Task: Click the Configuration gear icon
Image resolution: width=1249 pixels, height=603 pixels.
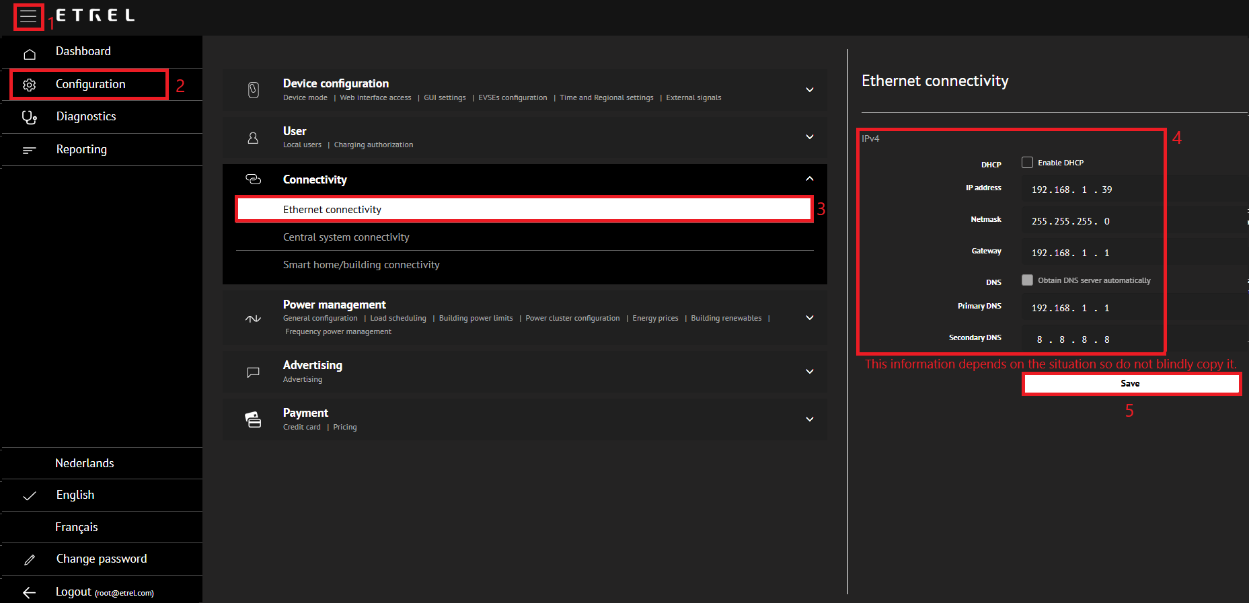Action: pos(30,85)
